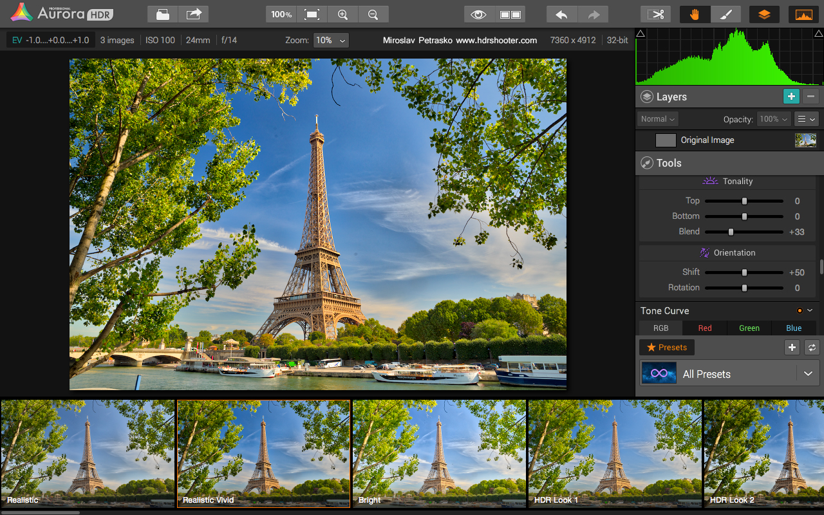The width and height of the screenshot is (824, 515).
Task: Apply the Bright preset thumbnail
Action: coord(439,453)
